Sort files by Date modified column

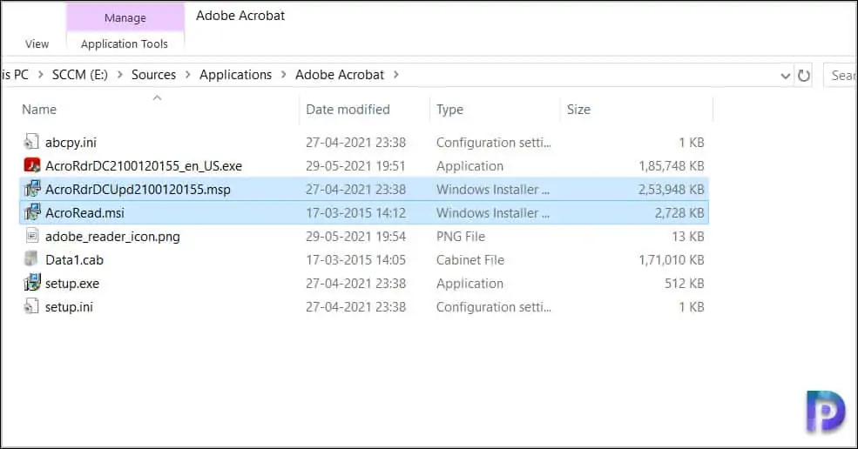point(348,110)
